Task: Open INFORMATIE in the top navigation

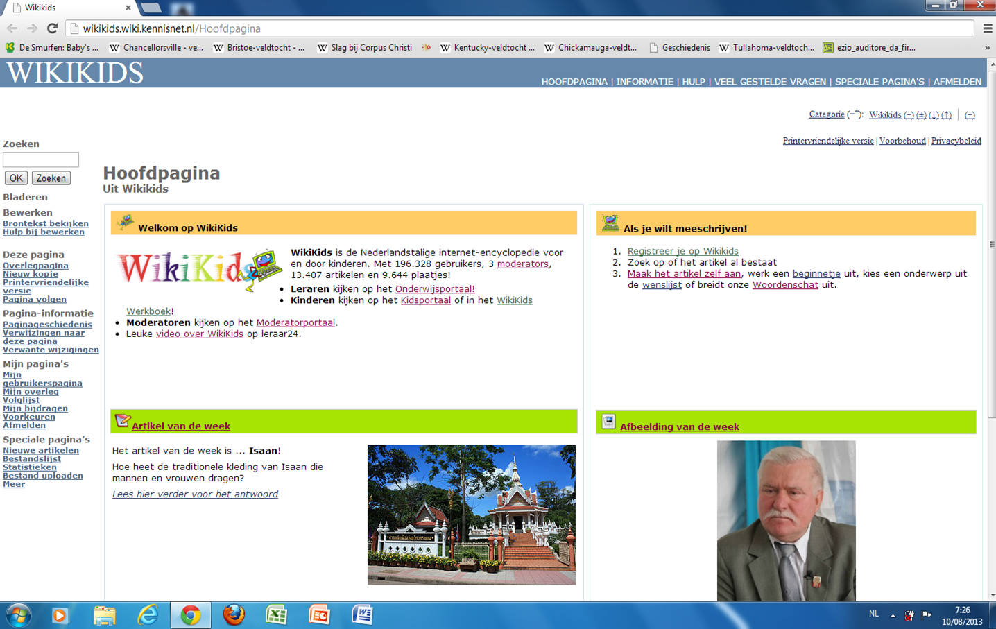Action: coord(645,82)
